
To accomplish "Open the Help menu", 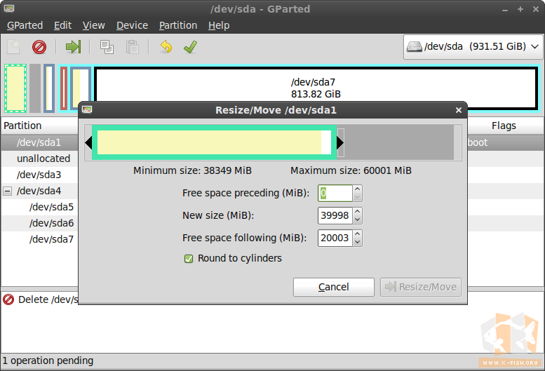I will coord(219,25).
